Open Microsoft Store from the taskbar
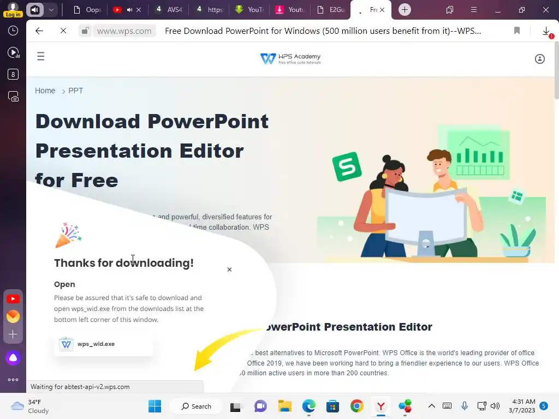This screenshot has height=419, width=559. (x=332, y=406)
